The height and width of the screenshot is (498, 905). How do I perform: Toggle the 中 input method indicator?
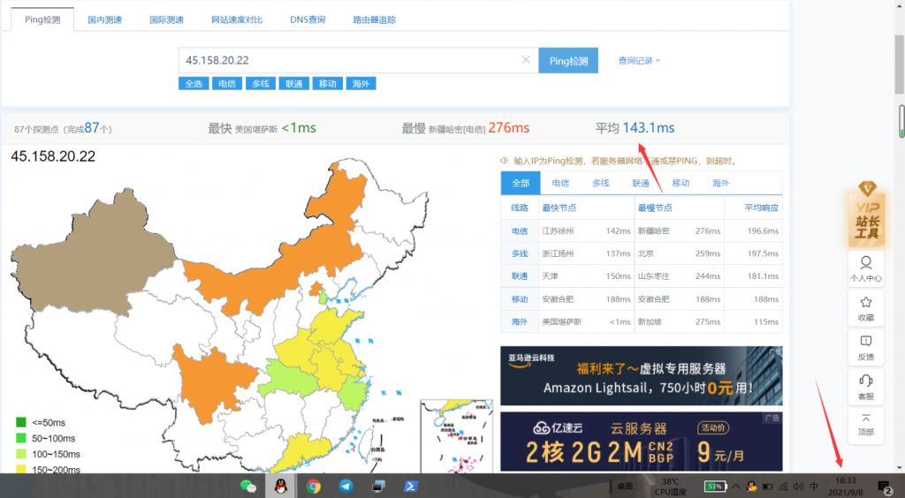814,487
